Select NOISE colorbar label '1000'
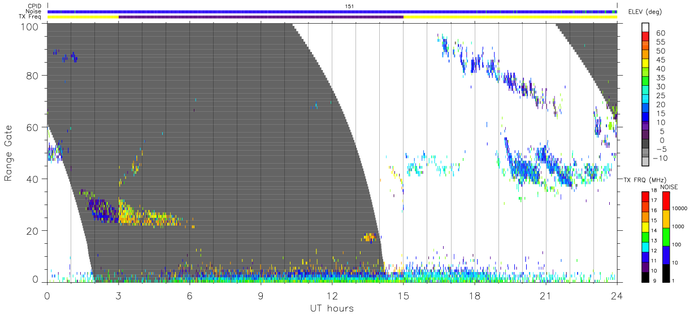Image resolution: width=694 pixels, height=320 pixels. pos(678,227)
